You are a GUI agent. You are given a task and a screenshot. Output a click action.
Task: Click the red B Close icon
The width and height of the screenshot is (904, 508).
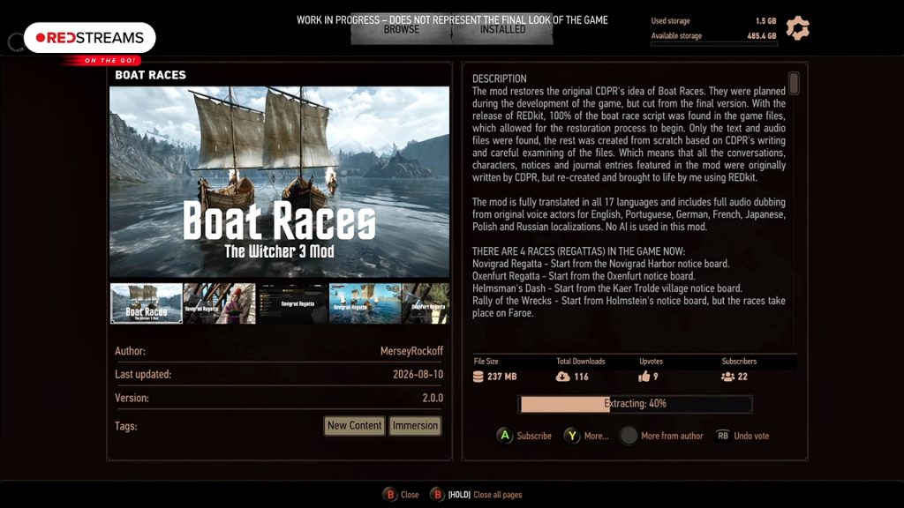coord(389,494)
